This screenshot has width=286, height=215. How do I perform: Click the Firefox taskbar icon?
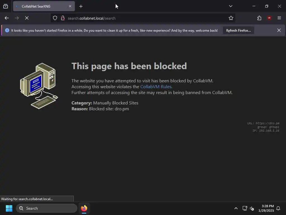(84, 208)
